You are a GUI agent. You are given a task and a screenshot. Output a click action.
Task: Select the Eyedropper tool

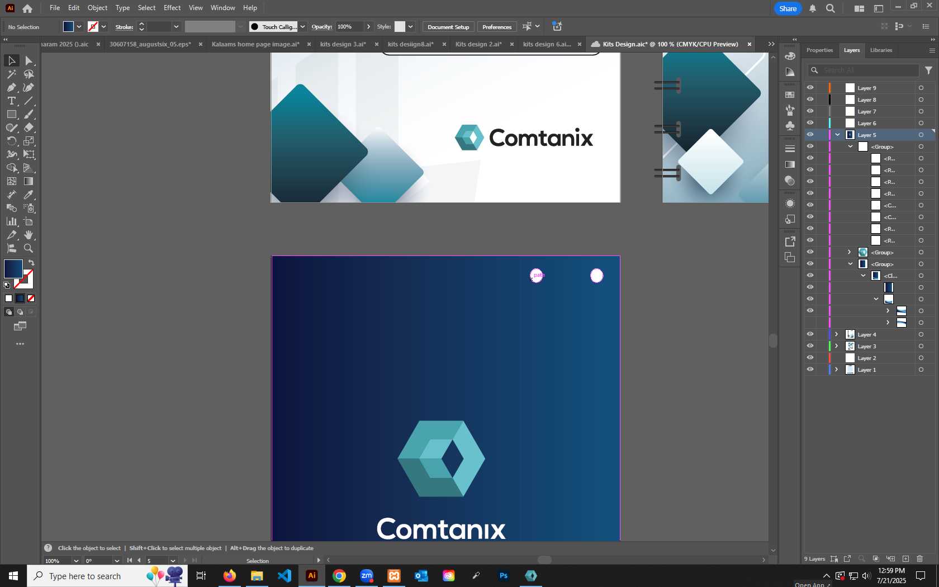tap(29, 195)
